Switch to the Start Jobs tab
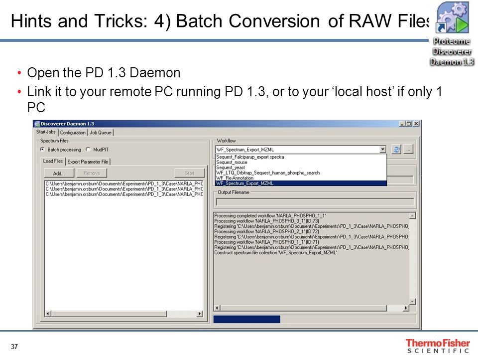This screenshot has height=359, width=478. (46, 132)
